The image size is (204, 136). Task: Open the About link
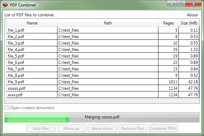[192, 15]
